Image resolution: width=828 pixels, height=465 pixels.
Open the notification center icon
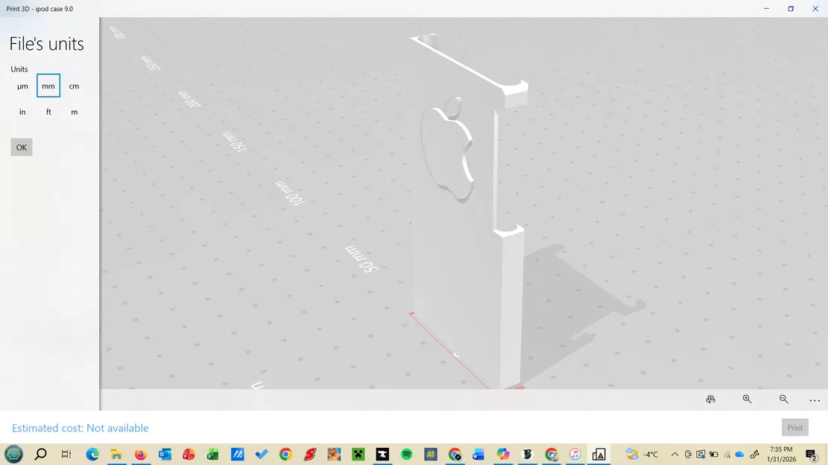(812, 454)
